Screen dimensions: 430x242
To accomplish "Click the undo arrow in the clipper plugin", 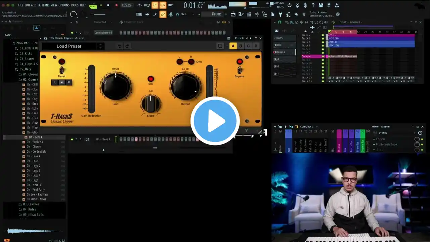I will pyautogui.click(x=120, y=46).
